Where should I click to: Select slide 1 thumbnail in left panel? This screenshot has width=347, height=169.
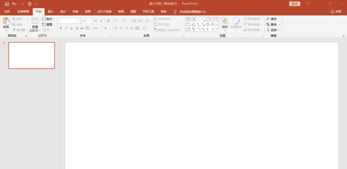(32, 56)
